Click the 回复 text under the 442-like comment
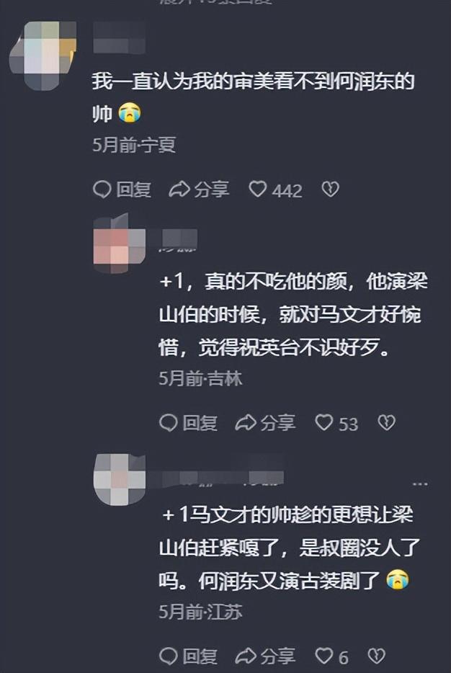 coord(134,190)
